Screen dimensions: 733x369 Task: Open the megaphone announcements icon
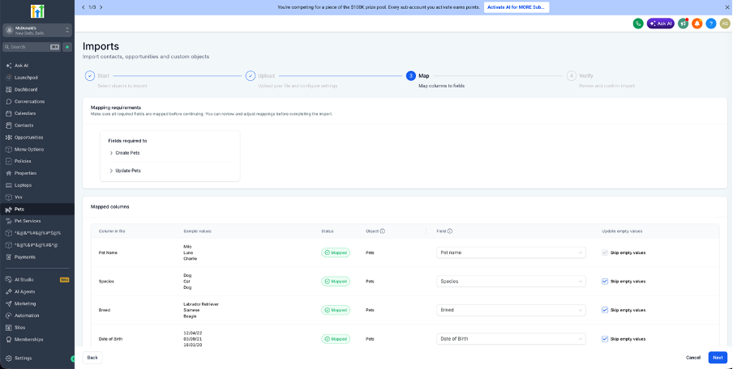(x=683, y=23)
